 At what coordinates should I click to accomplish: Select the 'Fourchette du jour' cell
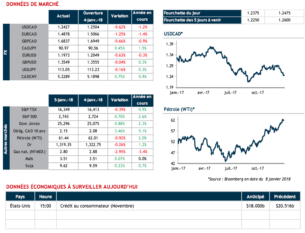point(202,13)
